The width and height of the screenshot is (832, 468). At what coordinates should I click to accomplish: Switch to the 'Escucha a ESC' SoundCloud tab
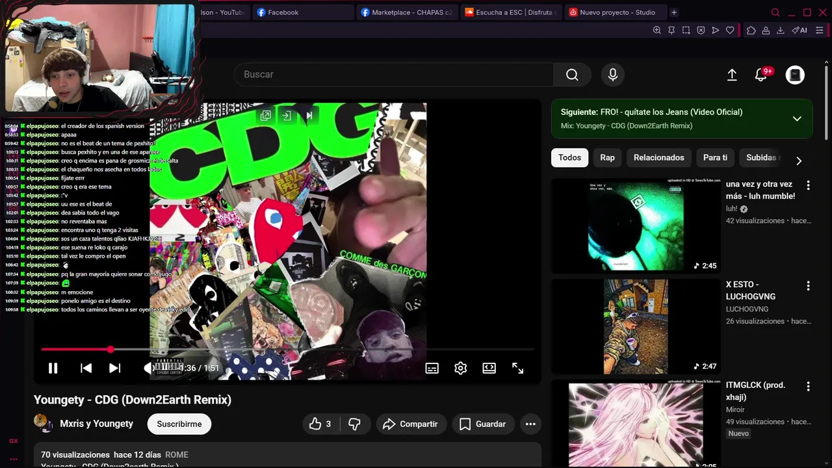click(510, 12)
